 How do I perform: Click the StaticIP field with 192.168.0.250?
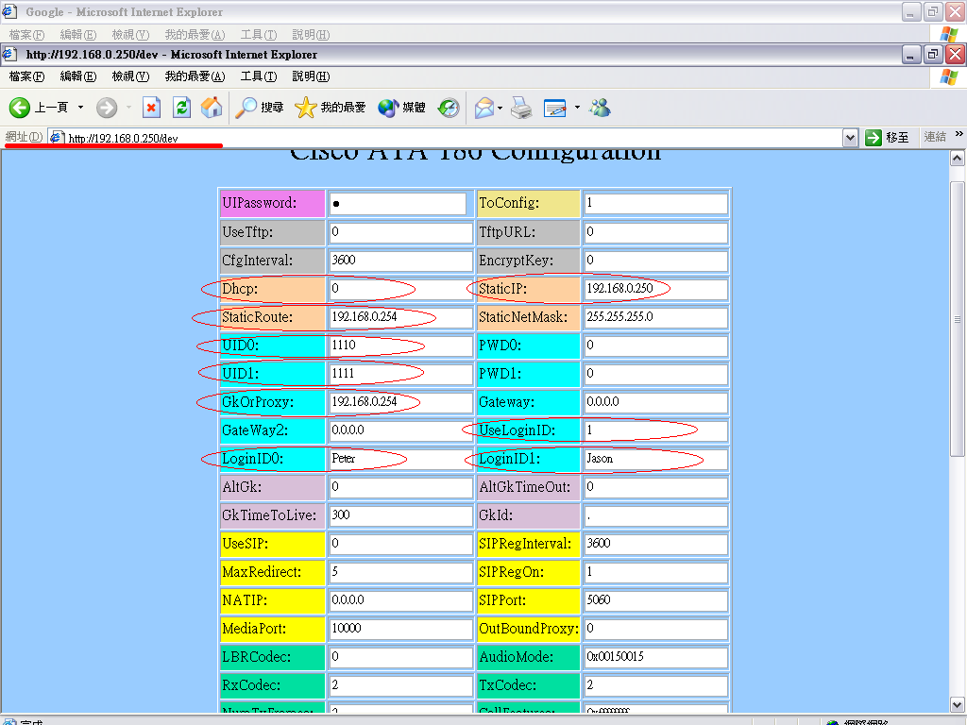[655, 289]
